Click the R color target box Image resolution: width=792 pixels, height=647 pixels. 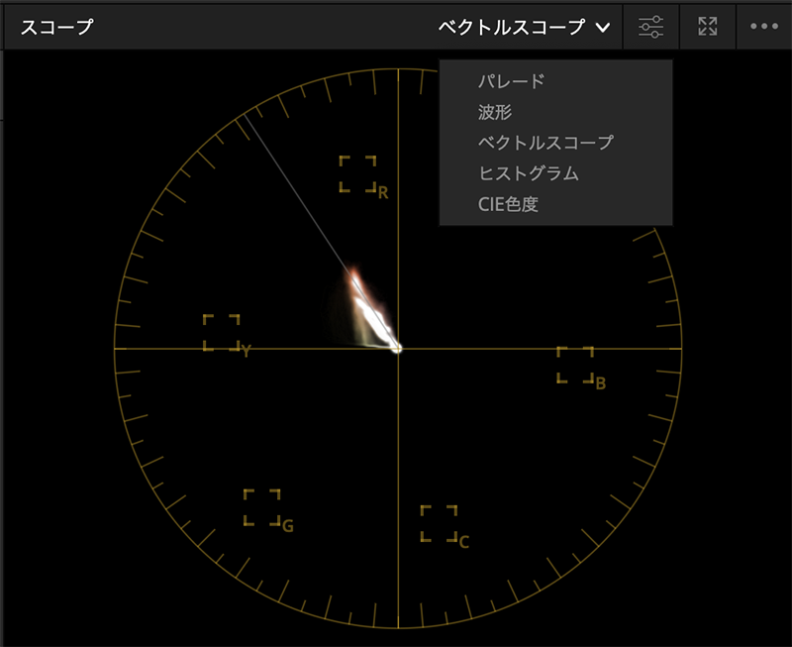(x=357, y=173)
